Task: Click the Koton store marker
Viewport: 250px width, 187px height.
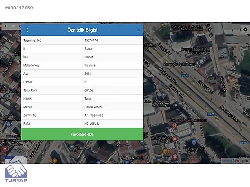Action: point(9,125)
